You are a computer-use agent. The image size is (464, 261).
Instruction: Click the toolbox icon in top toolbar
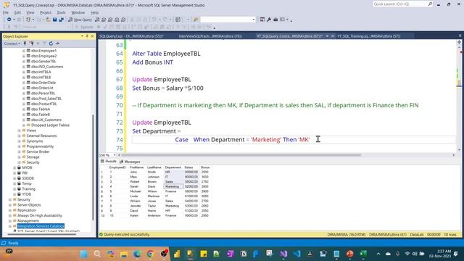275,20
